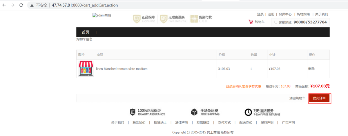348x136 pixels.
Task: Open the 法律声明 footer link
Action: coord(182,122)
